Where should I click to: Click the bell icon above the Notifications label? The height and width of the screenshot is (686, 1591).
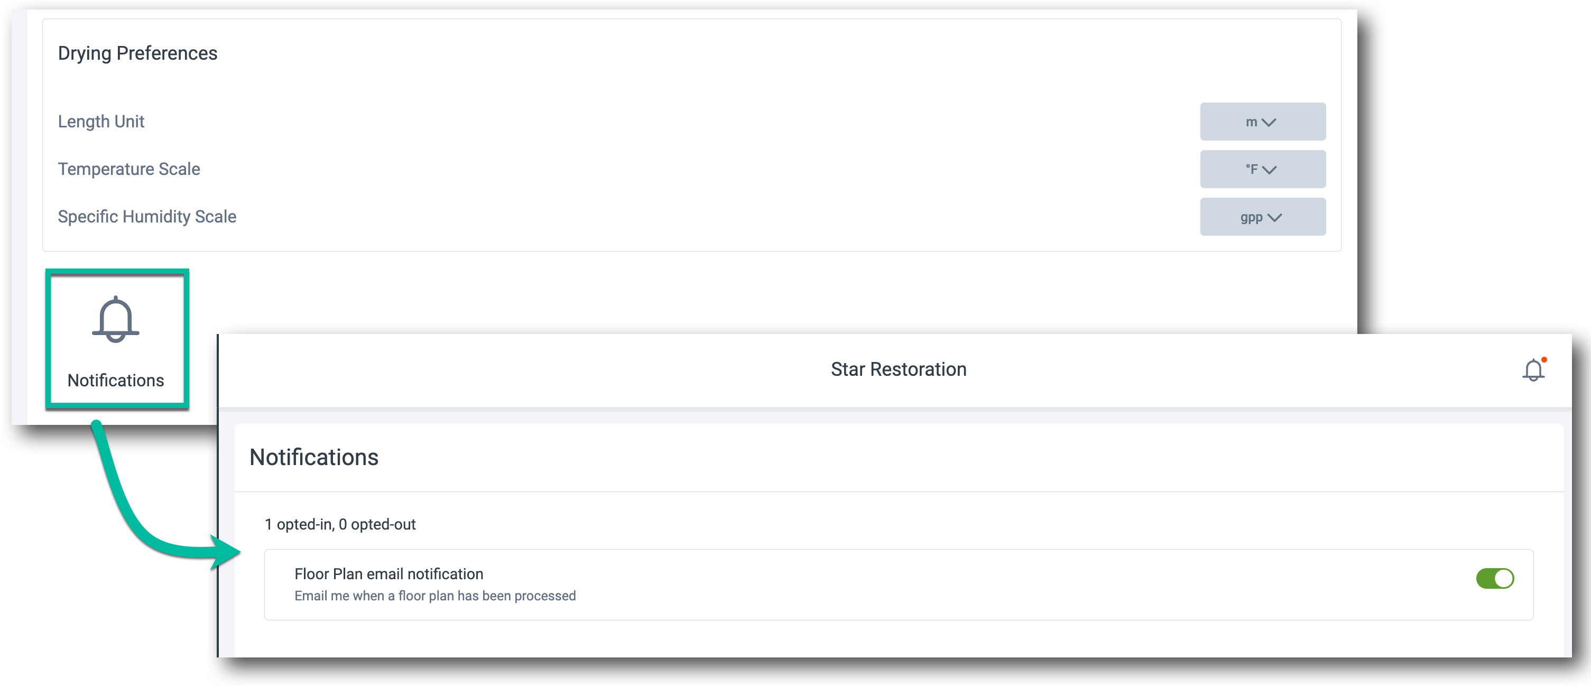(116, 319)
